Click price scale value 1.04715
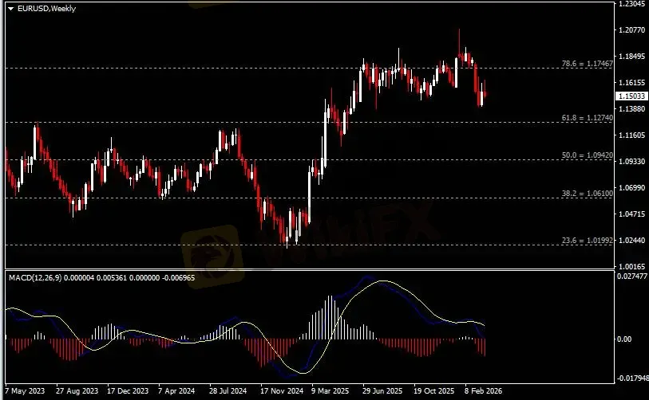 coord(631,214)
